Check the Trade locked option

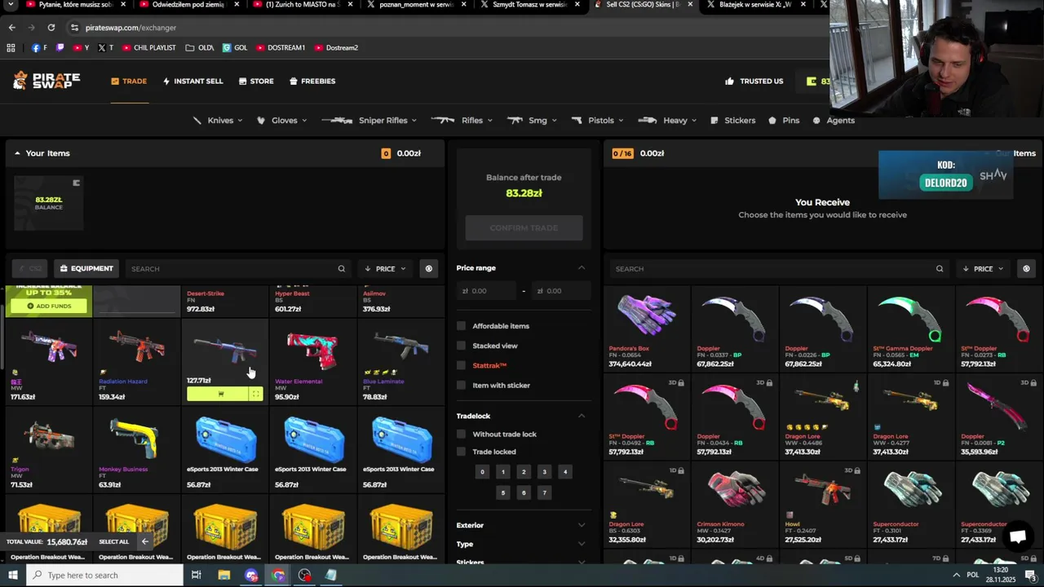[x=462, y=452]
